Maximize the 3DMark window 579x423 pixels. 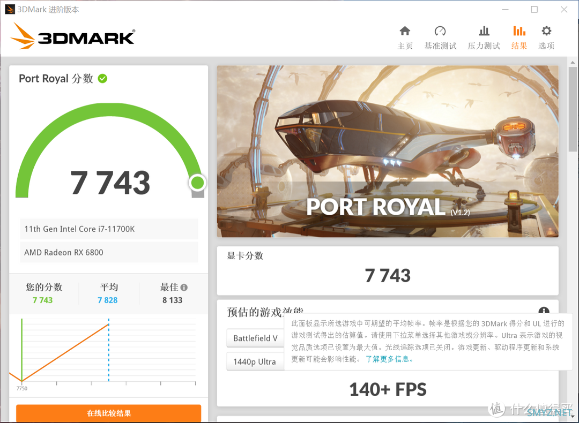[x=534, y=9]
